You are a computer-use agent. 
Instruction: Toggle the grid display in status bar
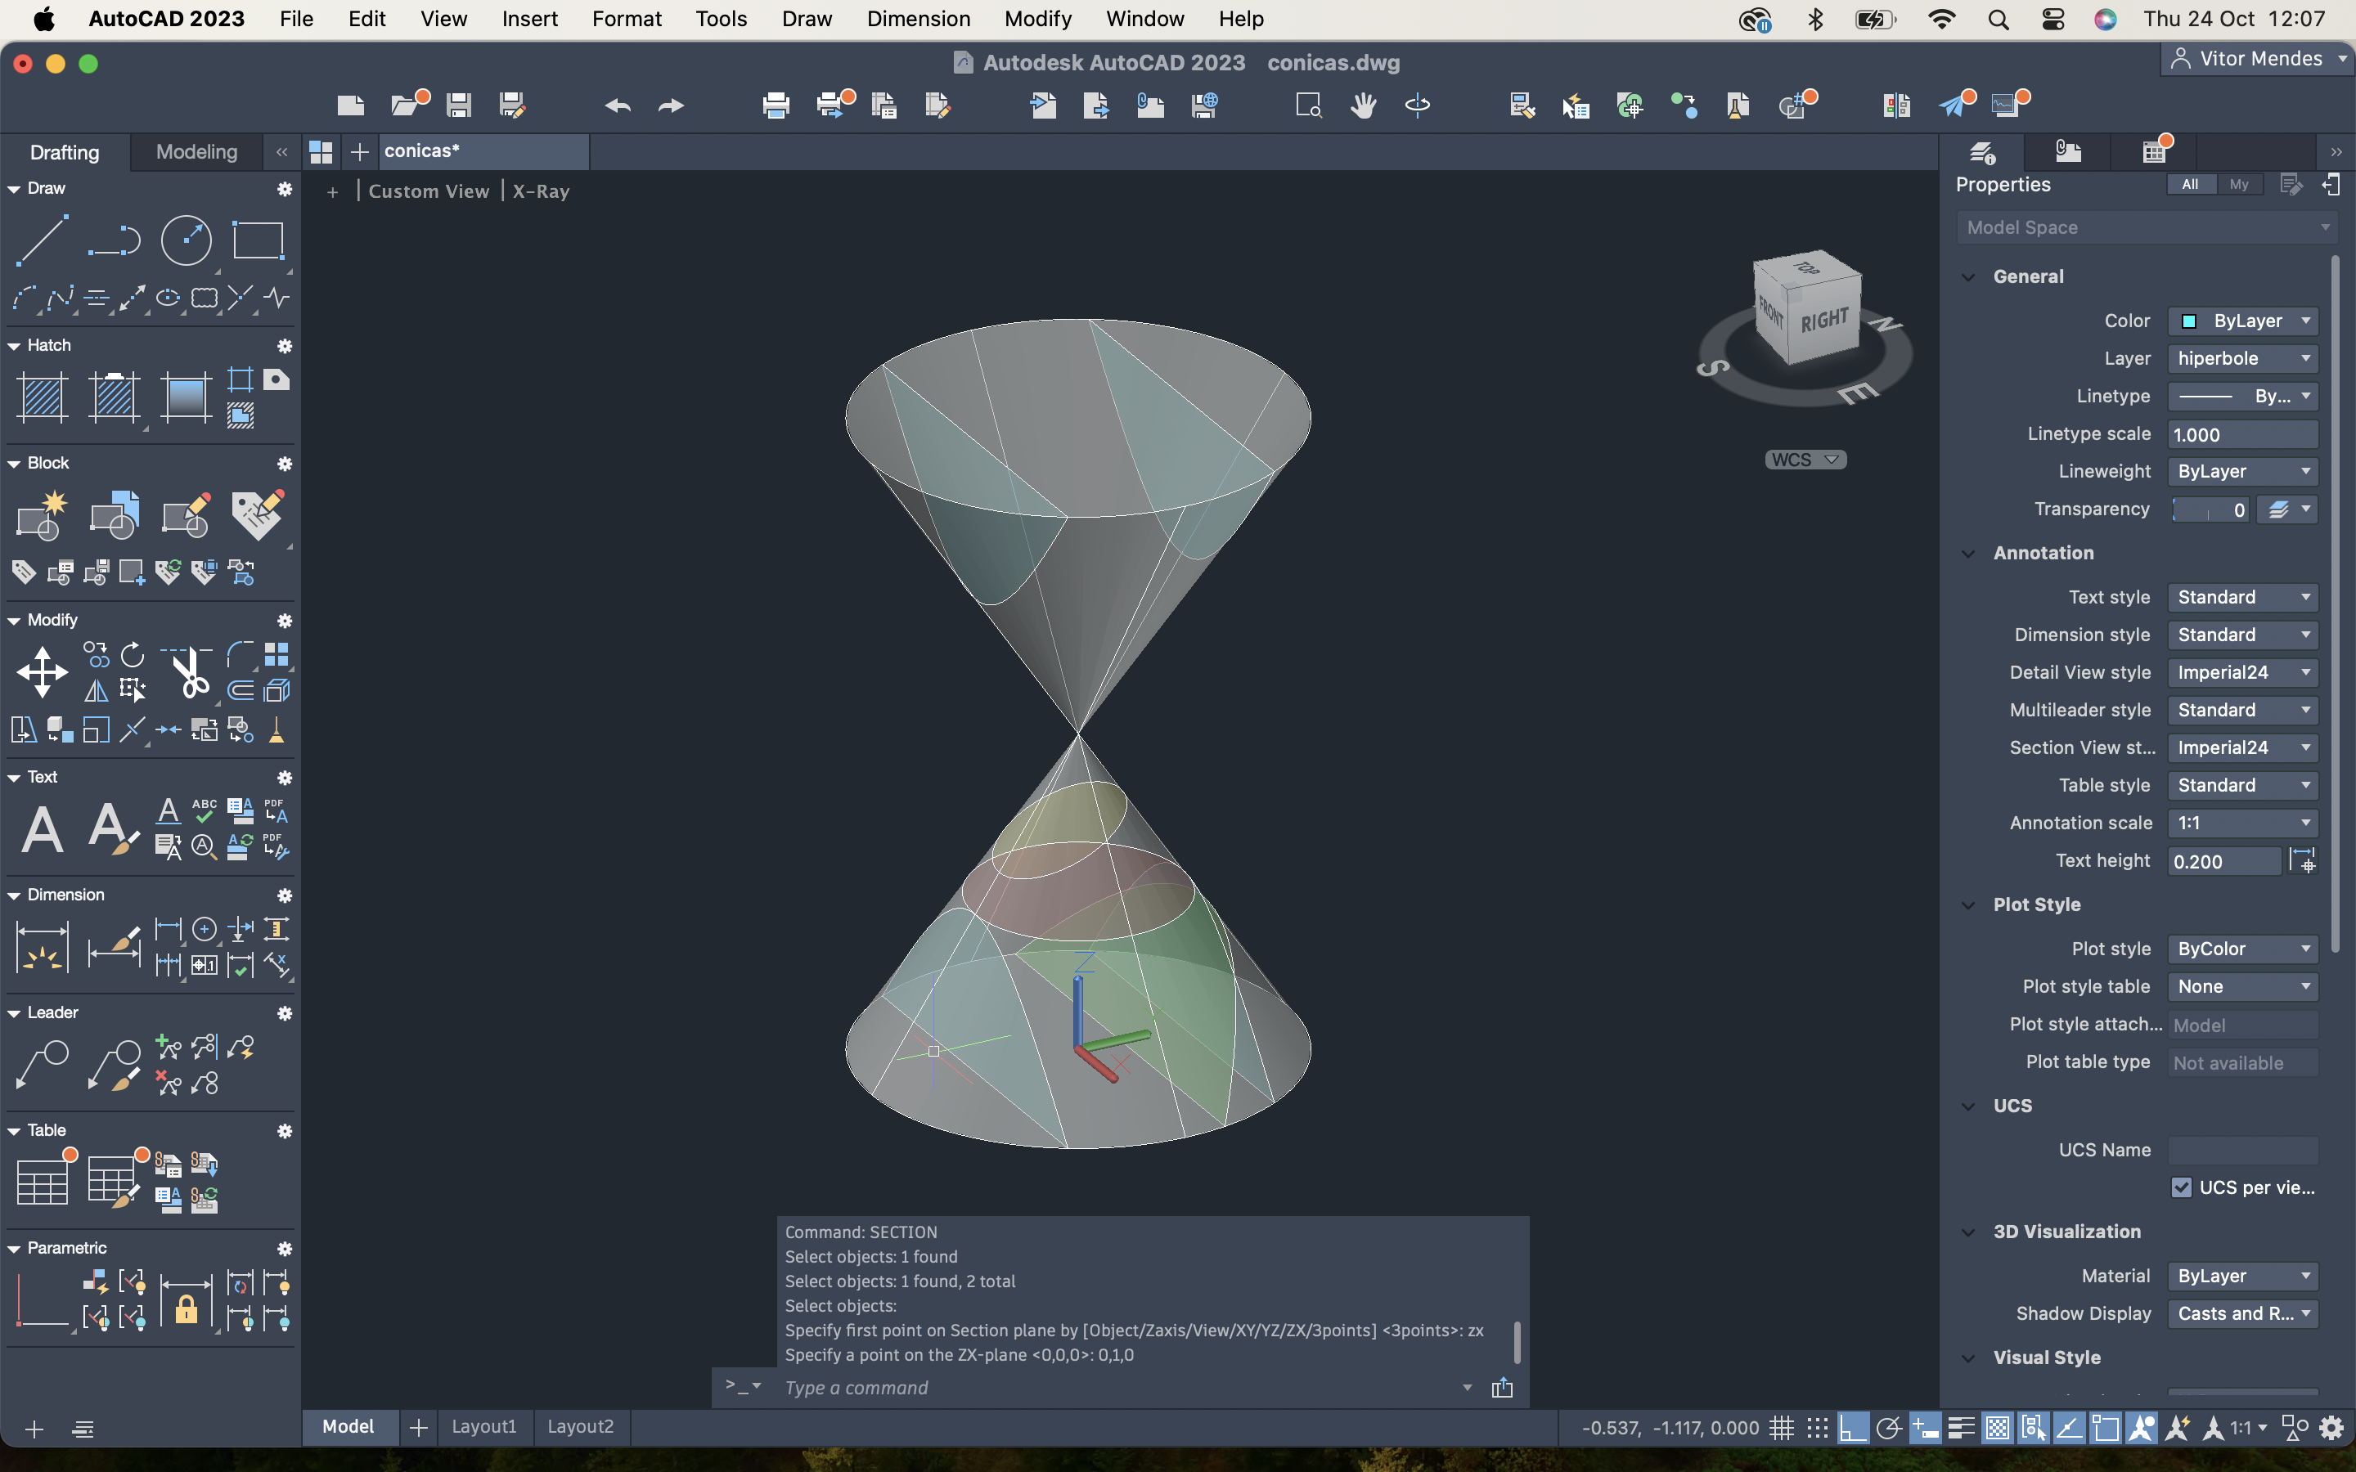(1782, 1428)
